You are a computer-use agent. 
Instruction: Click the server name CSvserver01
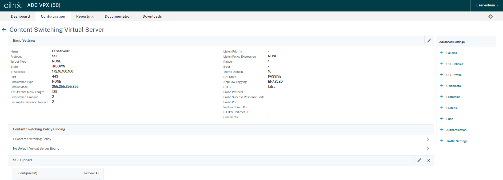[x=61, y=51]
